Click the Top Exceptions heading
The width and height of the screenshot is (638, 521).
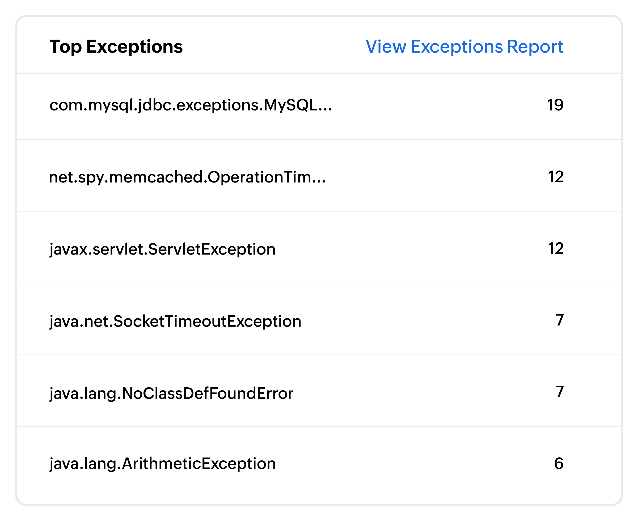(x=116, y=47)
